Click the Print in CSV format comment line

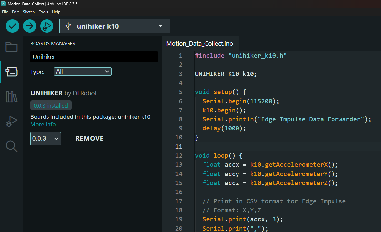click(x=274, y=201)
